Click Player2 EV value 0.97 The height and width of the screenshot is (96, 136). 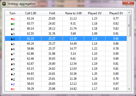116,84
